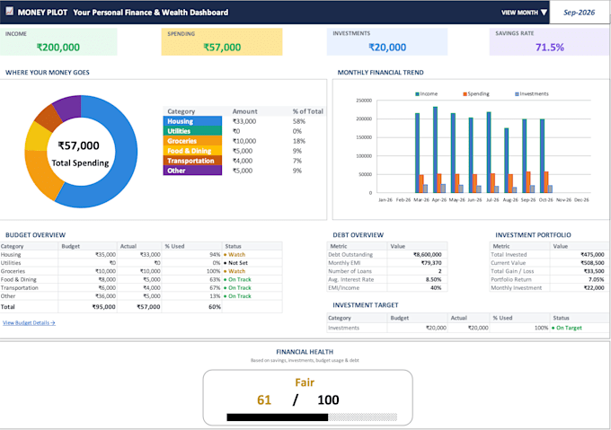The width and height of the screenshot is (611, 430).
Task: Click the Money Pilot chart logo icon
Action: pos(10,12)
